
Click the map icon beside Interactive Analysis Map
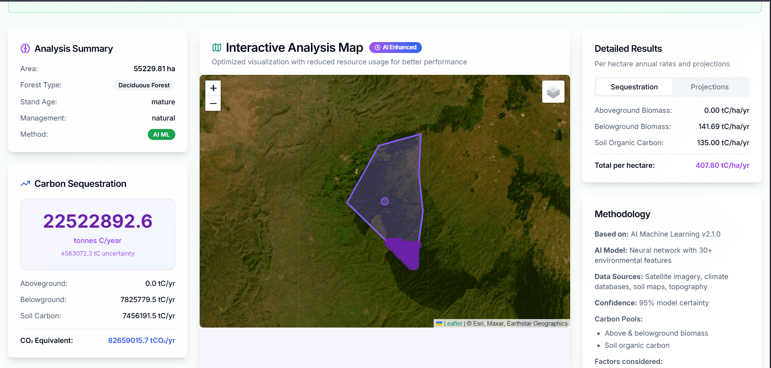[217, 48]
